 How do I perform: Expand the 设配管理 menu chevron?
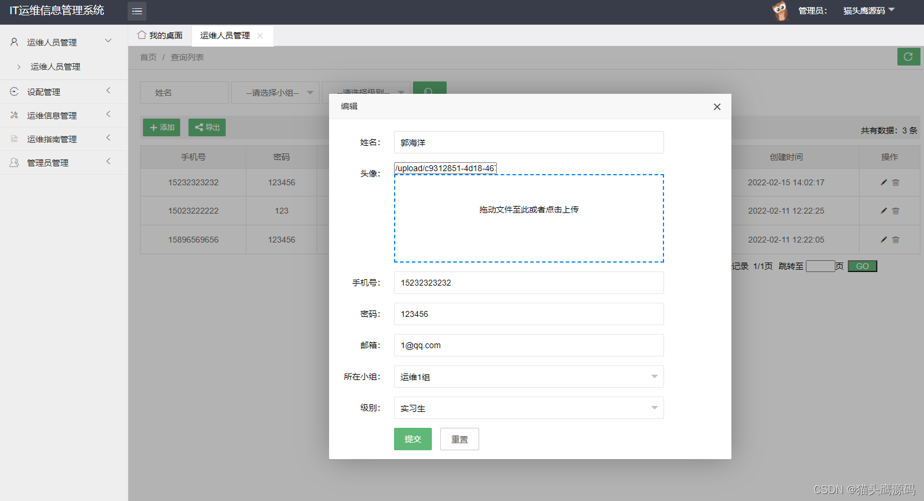tap(108, 90)
